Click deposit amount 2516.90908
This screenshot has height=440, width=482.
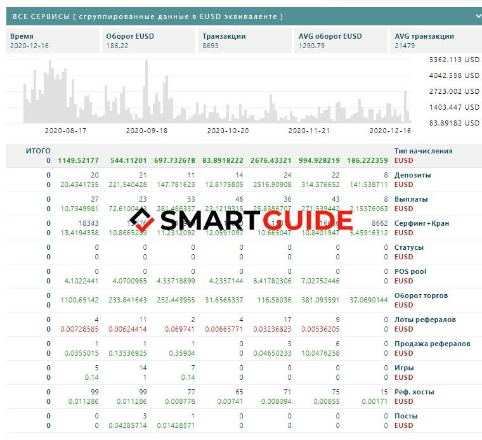click(x=272, y=184)
